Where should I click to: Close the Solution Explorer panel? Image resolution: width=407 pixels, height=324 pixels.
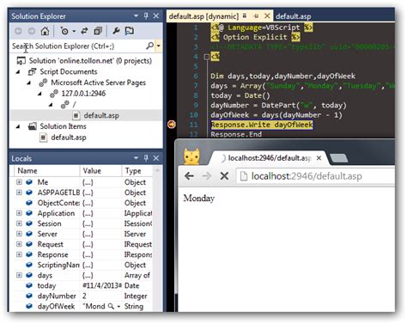pos(156,15)
